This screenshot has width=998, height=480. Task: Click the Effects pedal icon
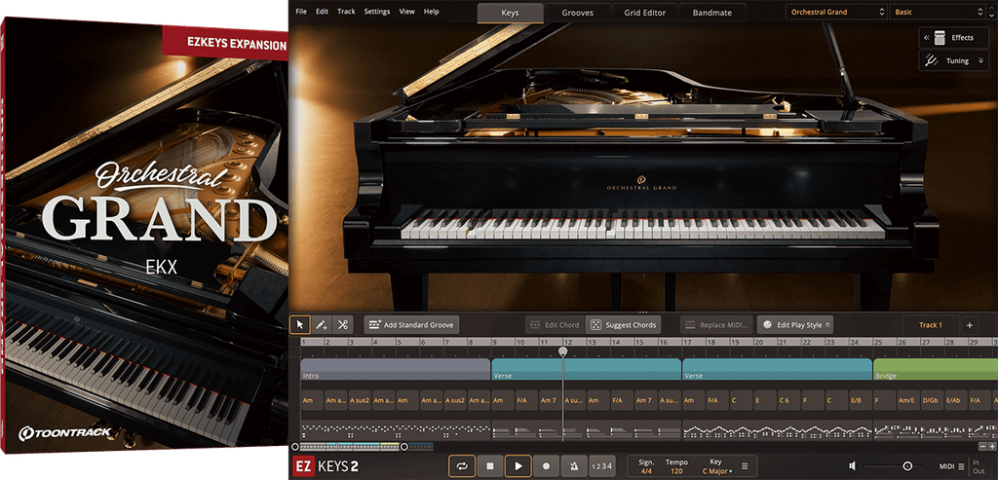(940, 38)
